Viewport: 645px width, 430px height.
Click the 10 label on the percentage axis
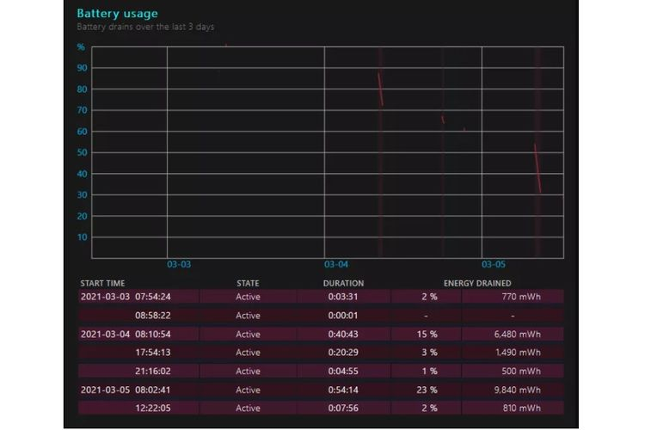(x=82, y=237)
